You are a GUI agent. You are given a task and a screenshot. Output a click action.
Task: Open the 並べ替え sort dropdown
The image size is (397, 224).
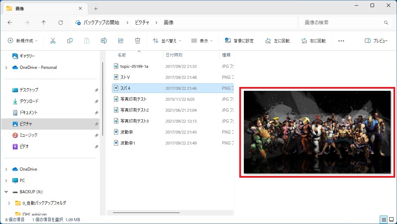[167, 41]
